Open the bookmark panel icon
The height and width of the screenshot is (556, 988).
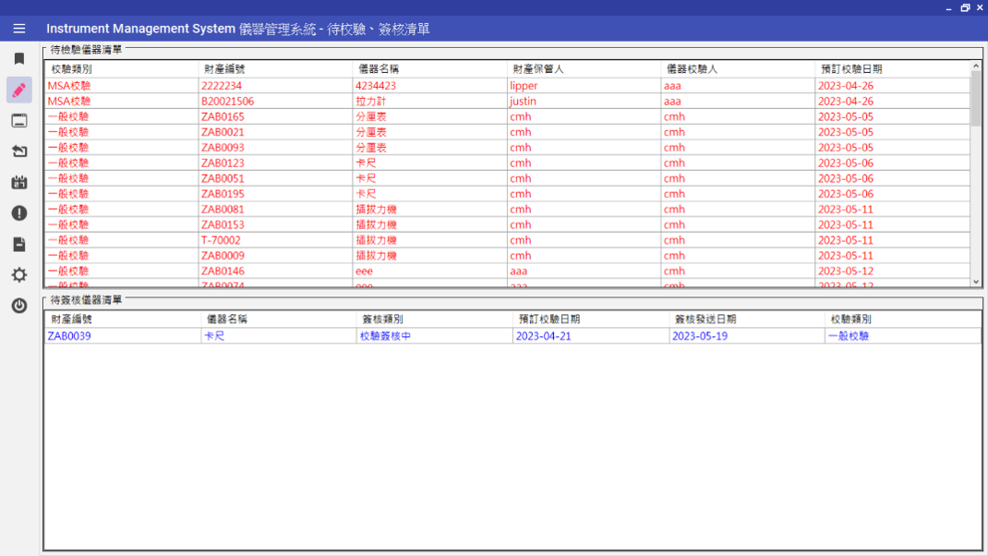[18, 57]
